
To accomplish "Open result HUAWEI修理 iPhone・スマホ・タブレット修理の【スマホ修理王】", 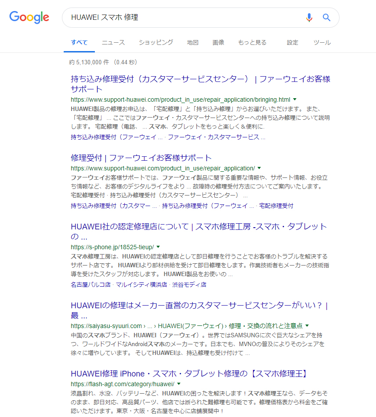I will tap(189, 374).
